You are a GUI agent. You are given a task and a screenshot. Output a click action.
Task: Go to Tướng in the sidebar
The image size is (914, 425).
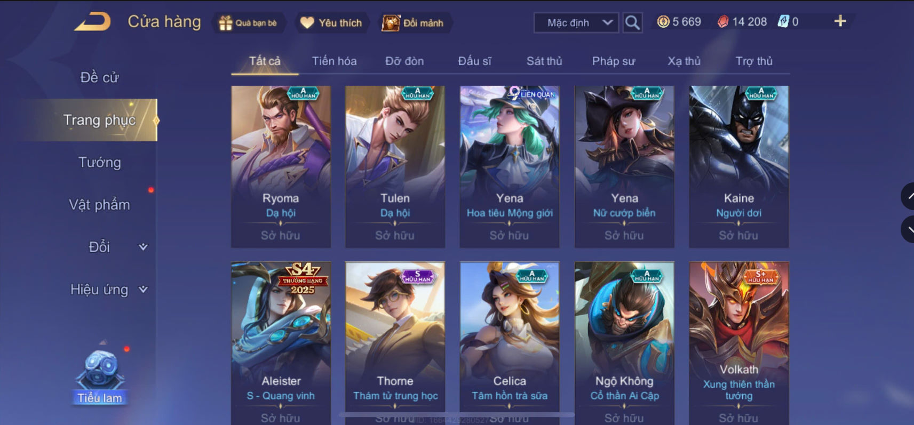tap(100, 162)
